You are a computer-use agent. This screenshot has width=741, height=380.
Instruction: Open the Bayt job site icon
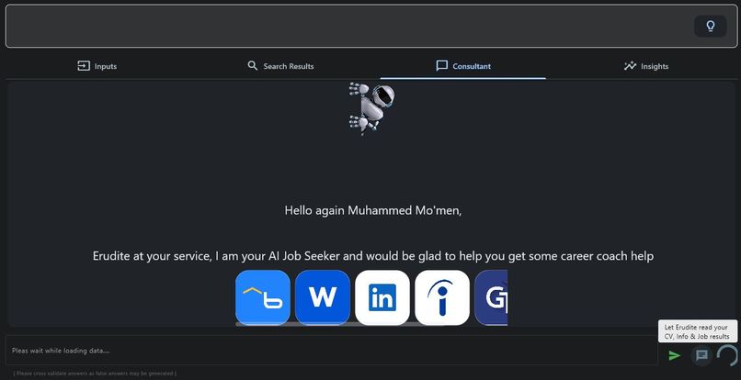tap(263, 297)
